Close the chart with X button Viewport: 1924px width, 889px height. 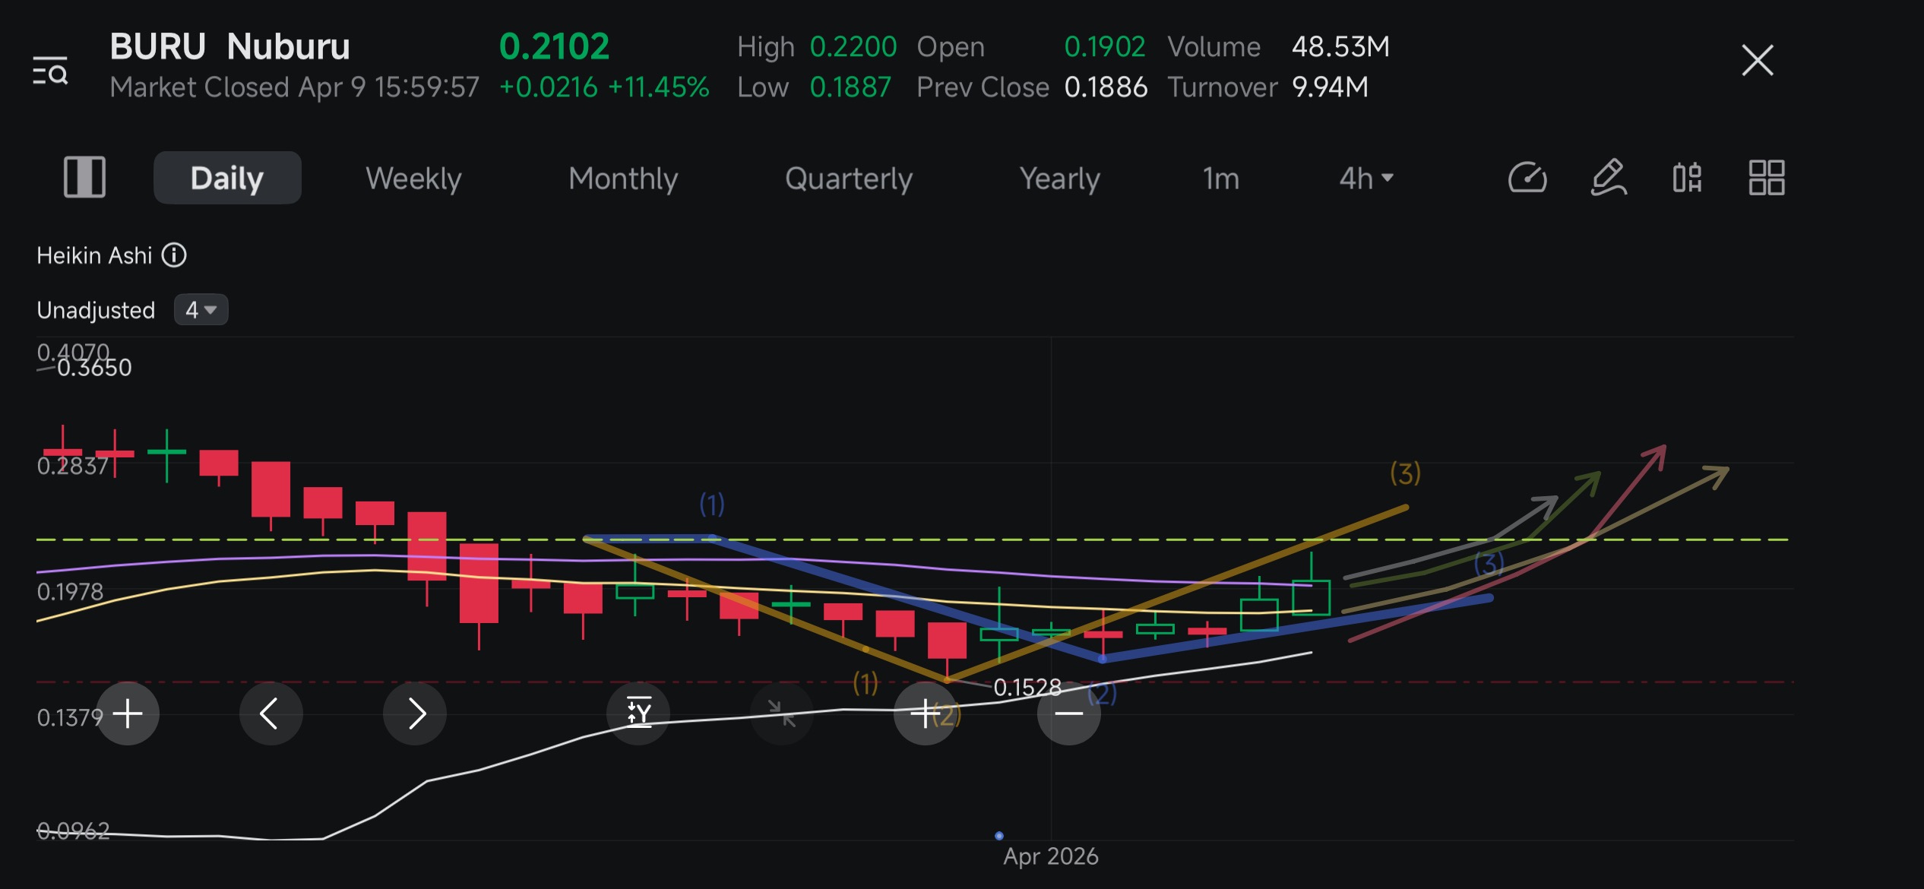[x=1758, y=60]
